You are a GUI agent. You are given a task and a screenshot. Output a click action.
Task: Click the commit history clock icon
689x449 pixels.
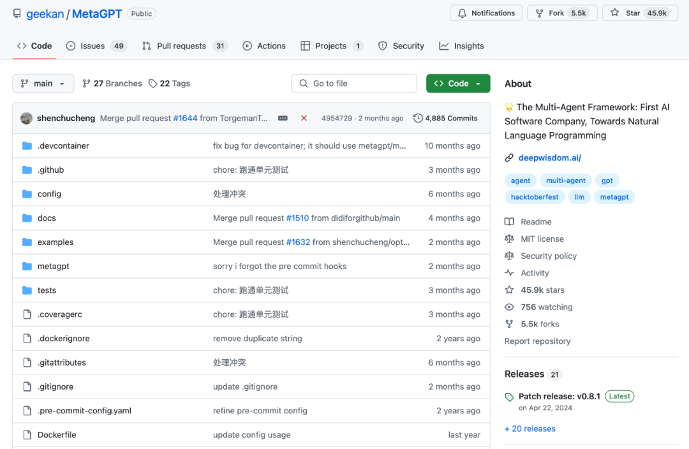418,118
